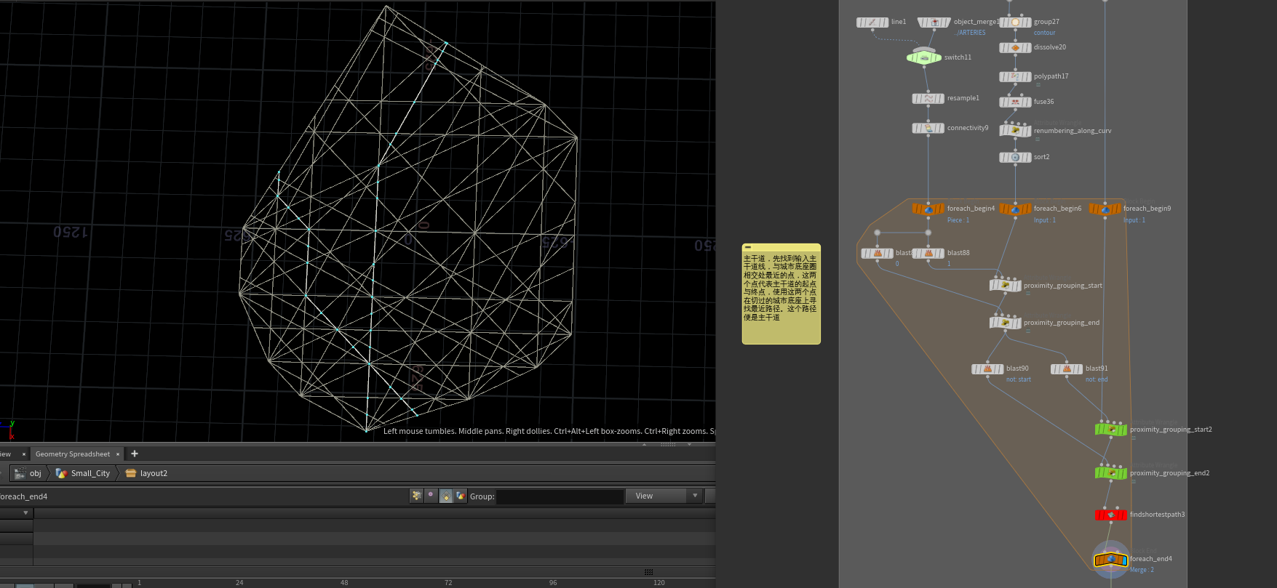
Task: Toggle Detail attribute class in spreadsheet
Action: [461, 496]
